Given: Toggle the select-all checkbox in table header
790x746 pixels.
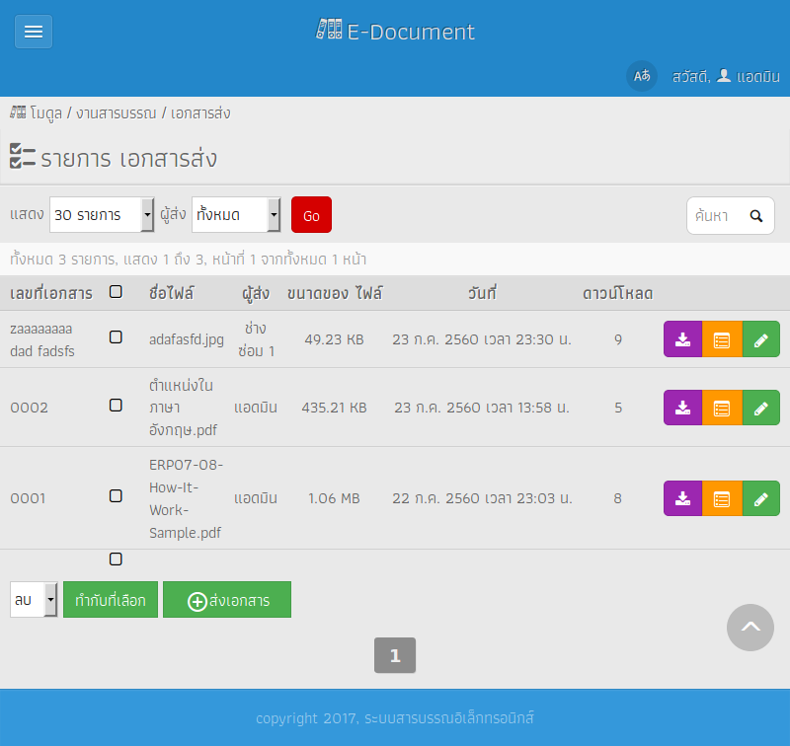Looking at the screenshot, I should [116, 292].
